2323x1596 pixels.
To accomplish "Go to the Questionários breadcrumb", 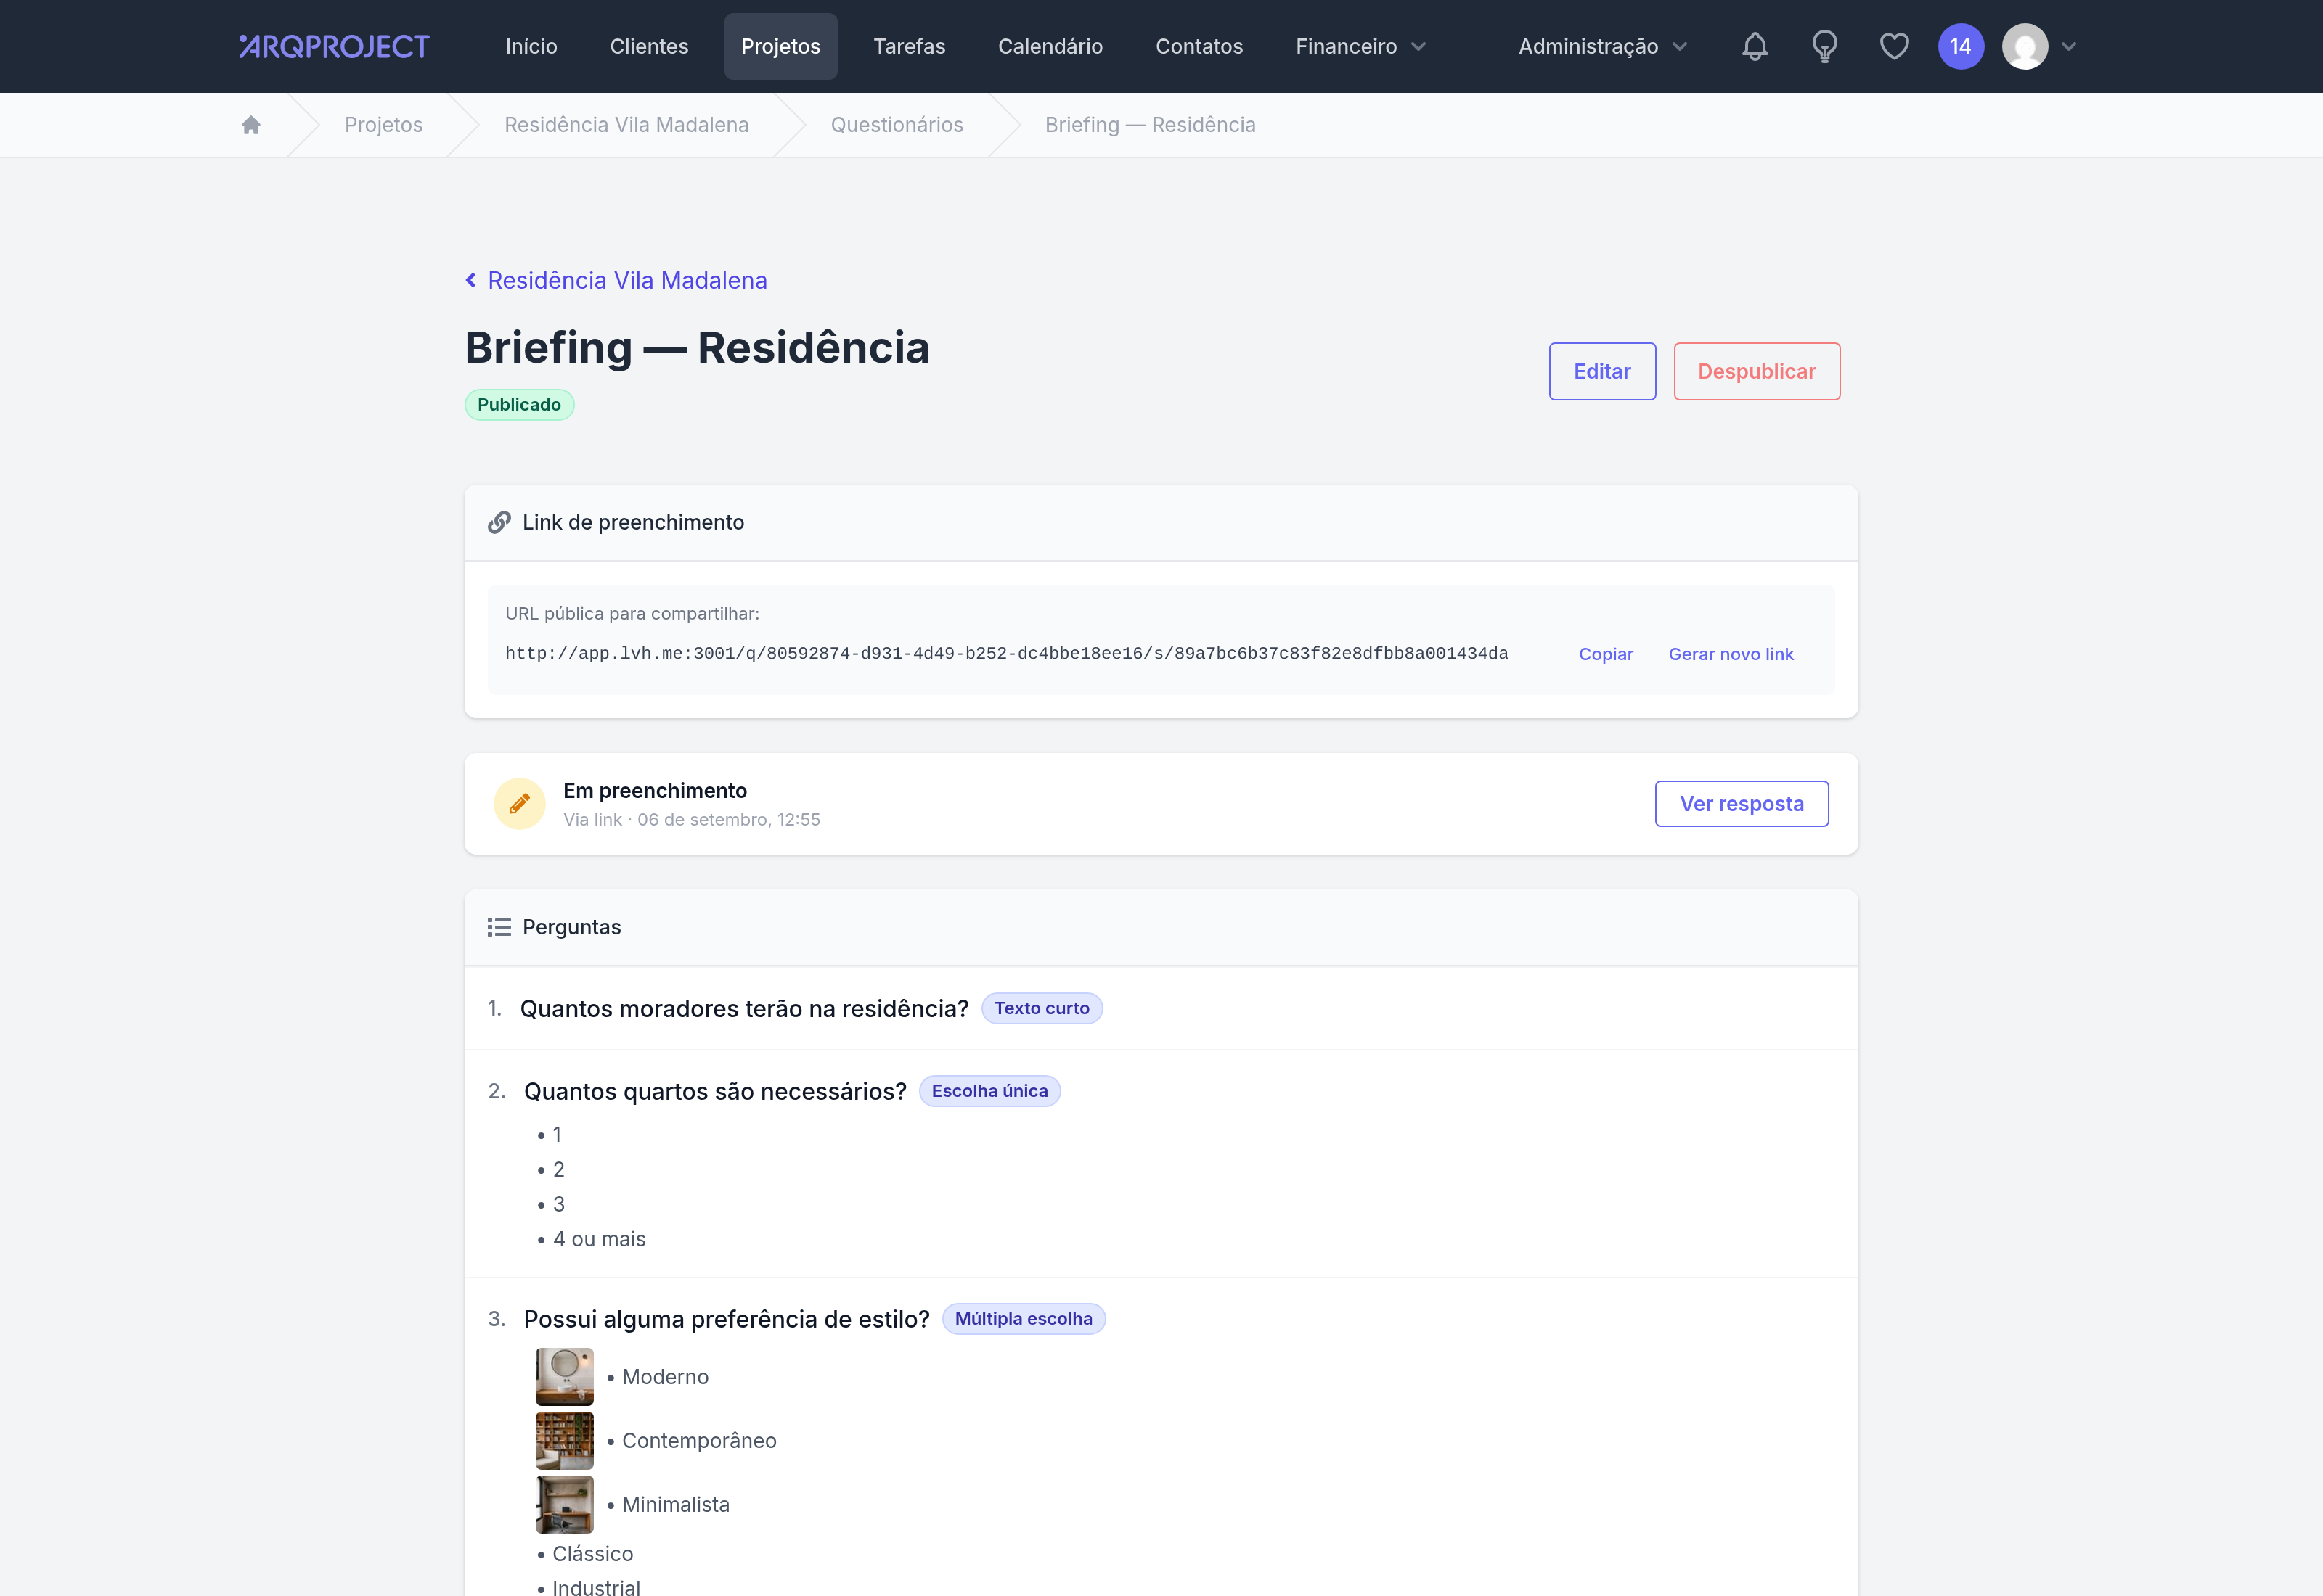I will [897, 125].
